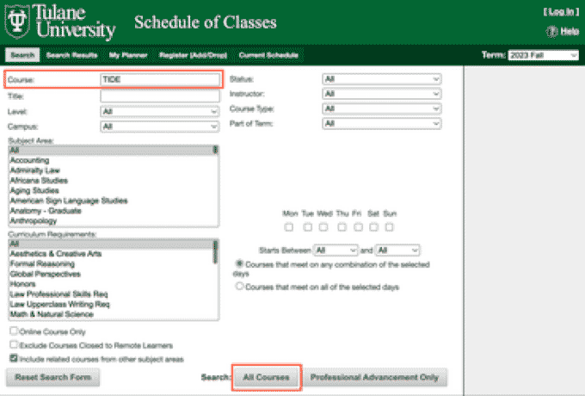Check the Tue day checkbox
The height and width of the screenshot is (396, 585).
(307, 227)
